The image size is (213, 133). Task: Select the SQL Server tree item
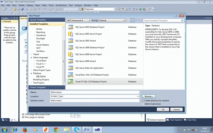pos(41,76)
